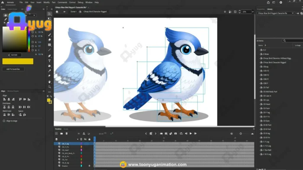Click the Delete layer trash icon
The height and width of the screenshot is (170, 303).
[67, 133]
